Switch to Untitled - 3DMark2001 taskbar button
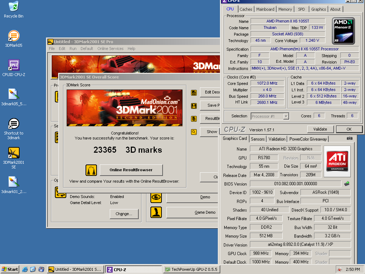Screen dimensions: 365x274 pyautogui.click(x=75, y=270)
